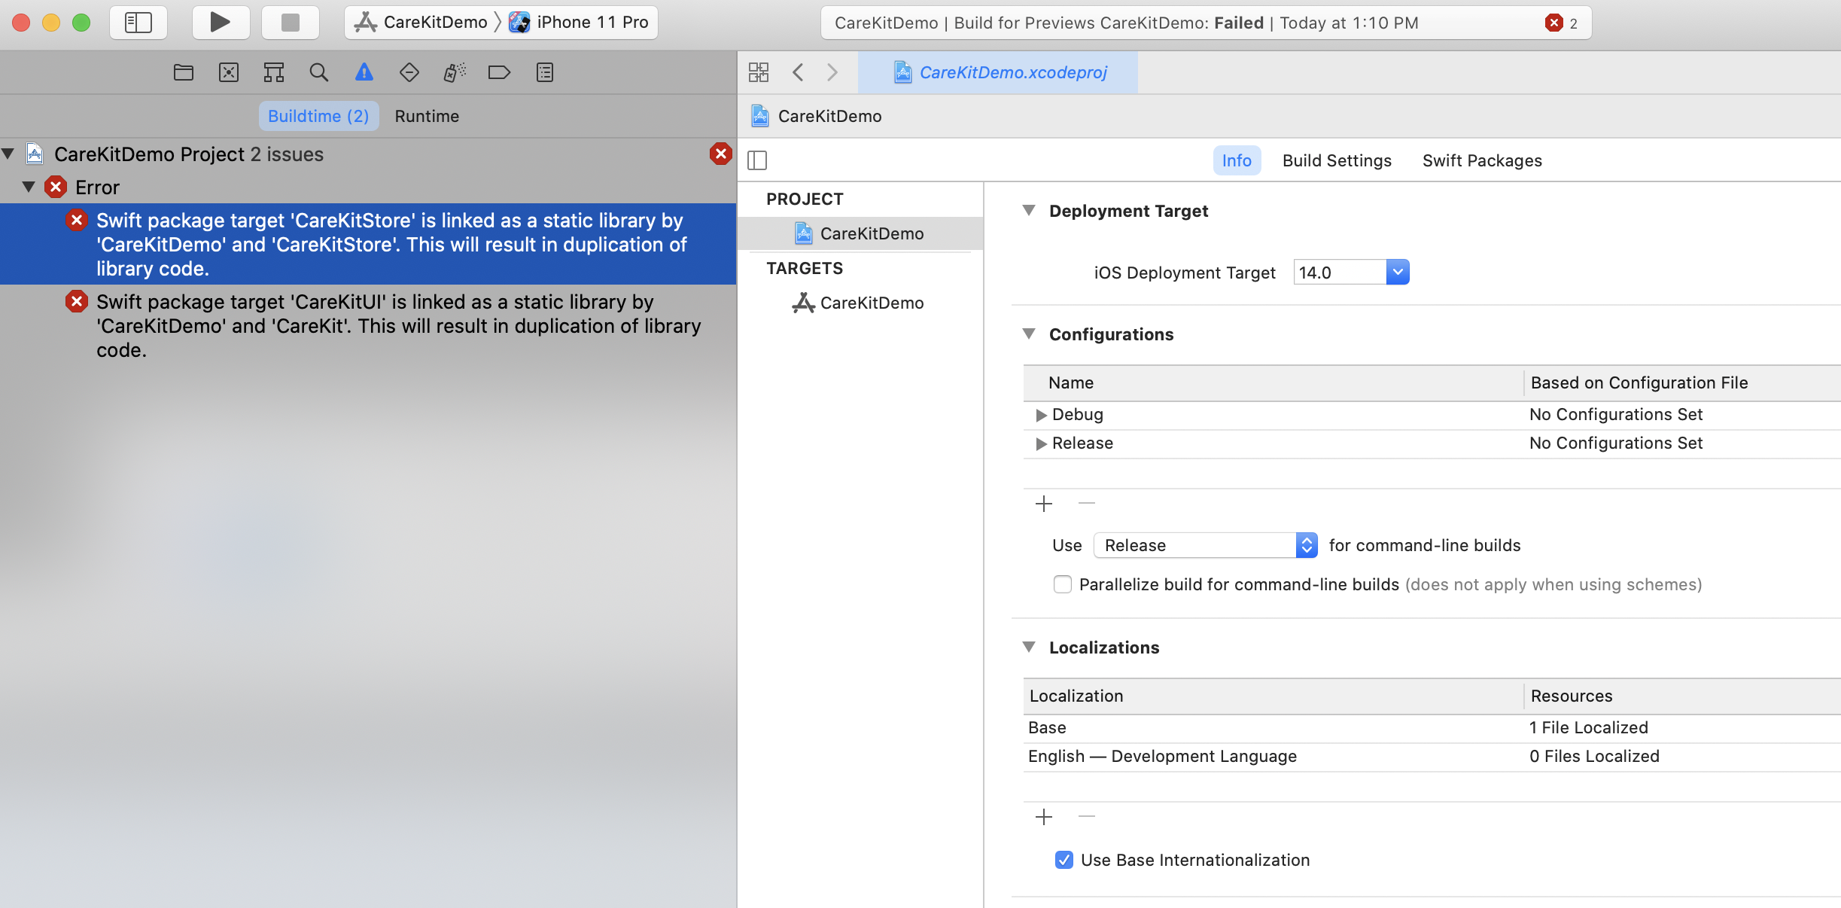Enable Parallelize build for command-line builds

point(1062,584)
